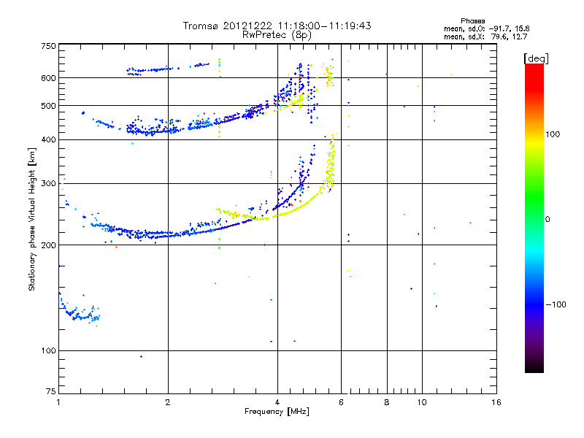Click the 'Stationary phase Virtual Height [km]' label
Screen dimensions: 584x438
32,220
